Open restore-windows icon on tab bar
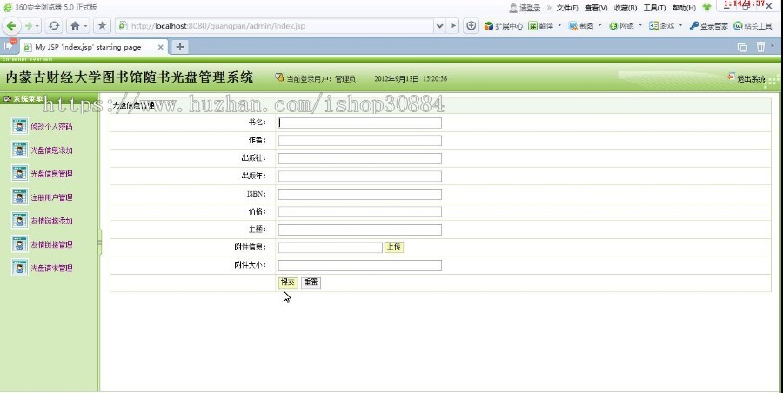The width and height of the screenshot is (783, 393). (x=743, y=47)
